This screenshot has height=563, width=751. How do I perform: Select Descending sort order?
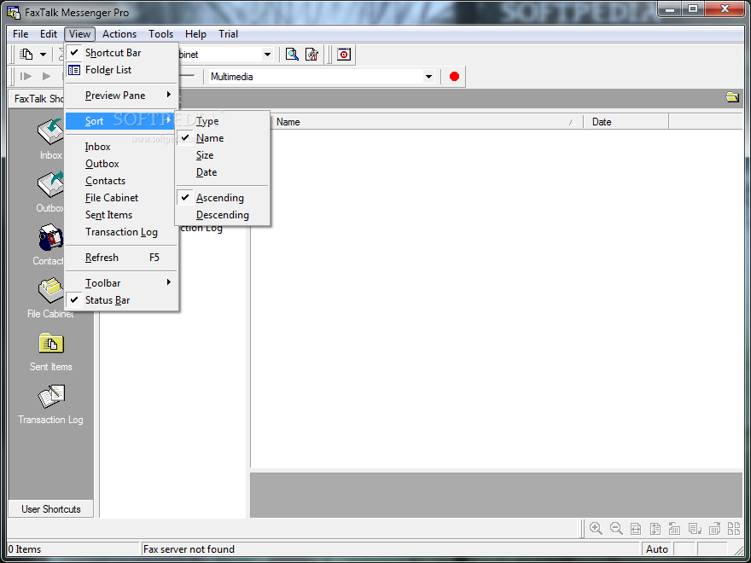point(222,215)
